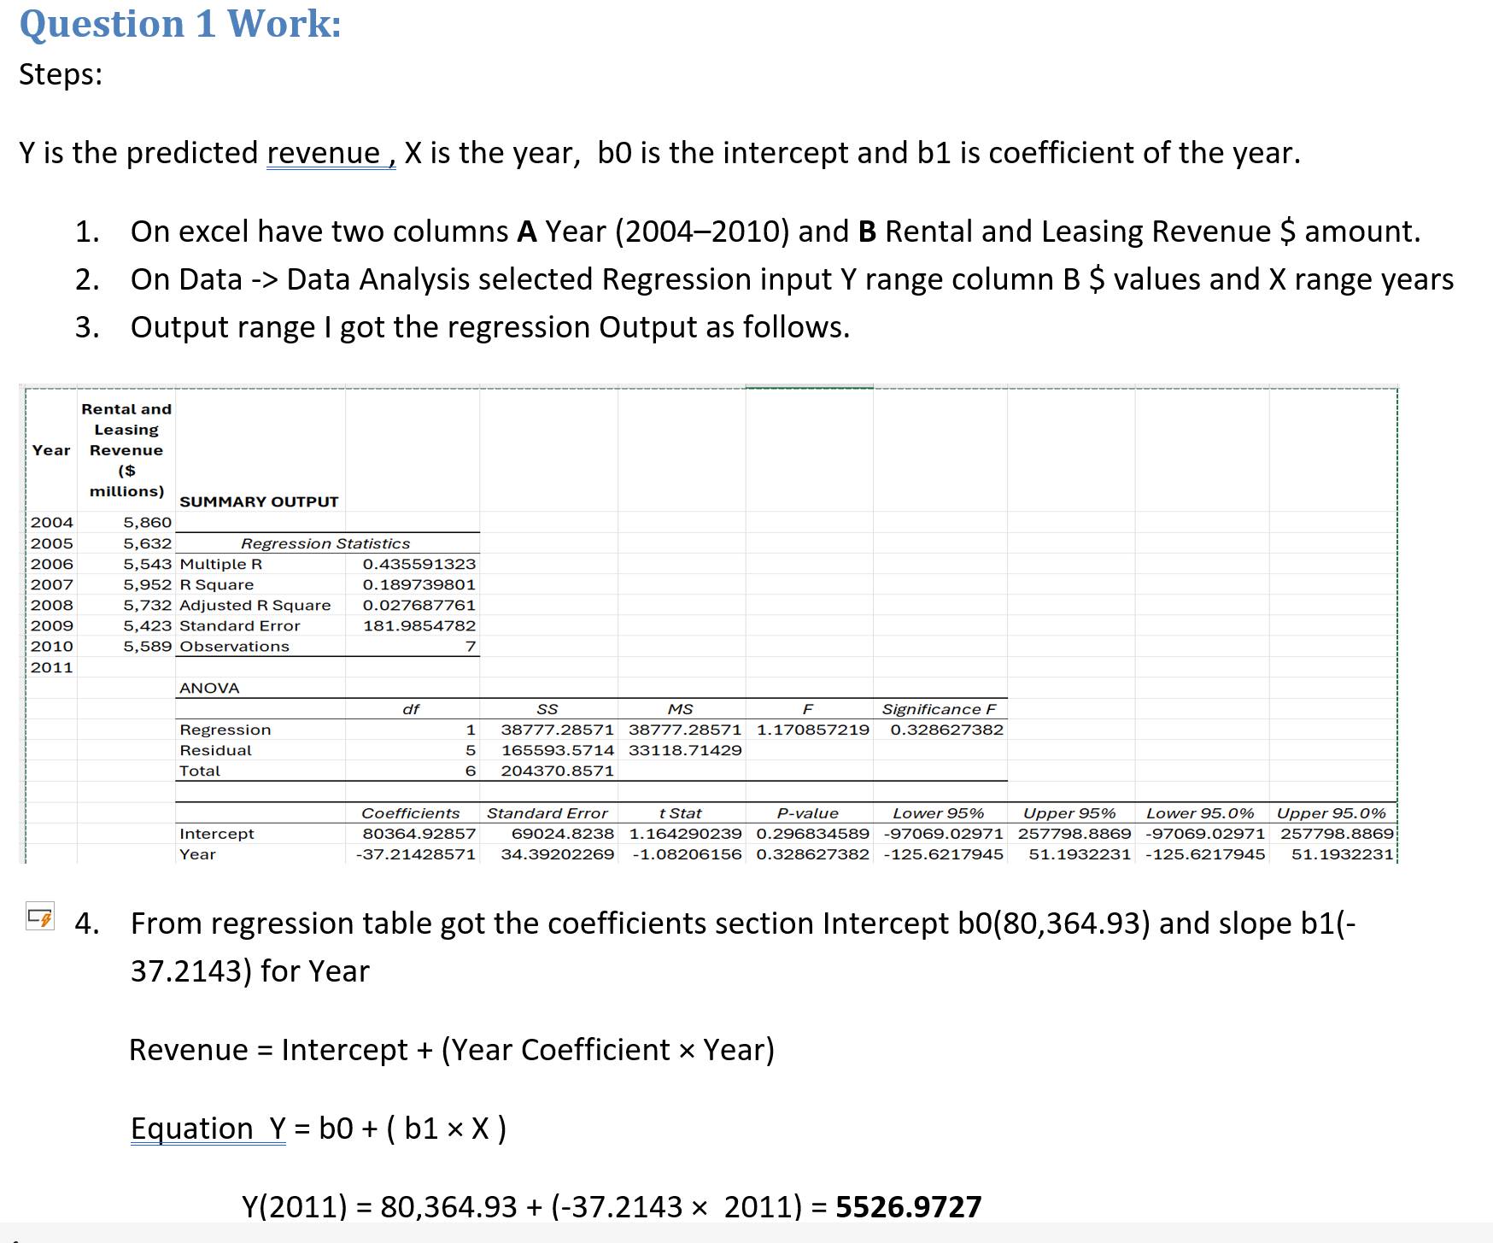Click the 'SUMMARY OUTPUT' label in the table
The image size is (1493, 1243).
tap(259, 501)
